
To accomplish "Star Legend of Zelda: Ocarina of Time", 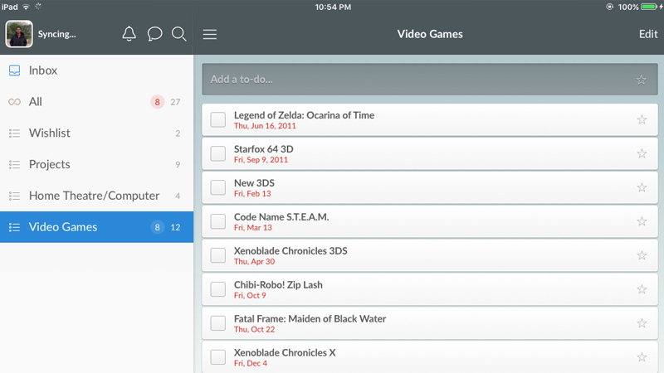I will point(642,119).
